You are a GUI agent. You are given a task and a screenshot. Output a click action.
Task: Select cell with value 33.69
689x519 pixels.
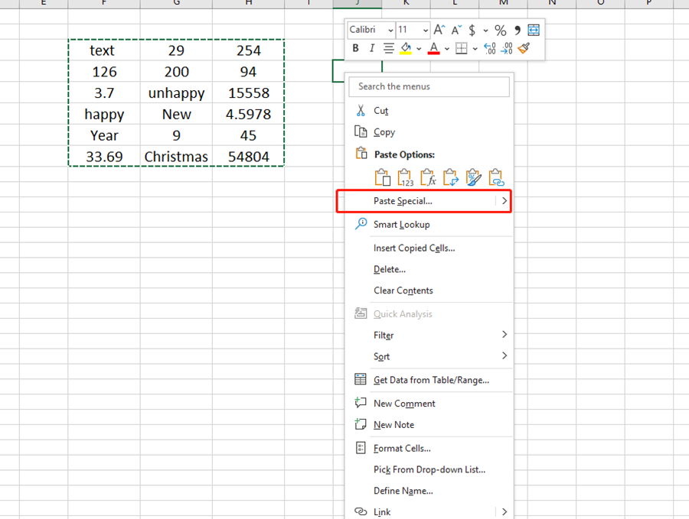click(x=104, y=156)
